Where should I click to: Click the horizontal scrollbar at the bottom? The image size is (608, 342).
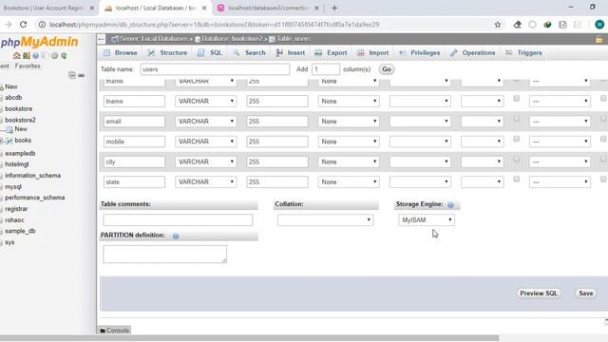pyautogui.click(x=249, y=338)
